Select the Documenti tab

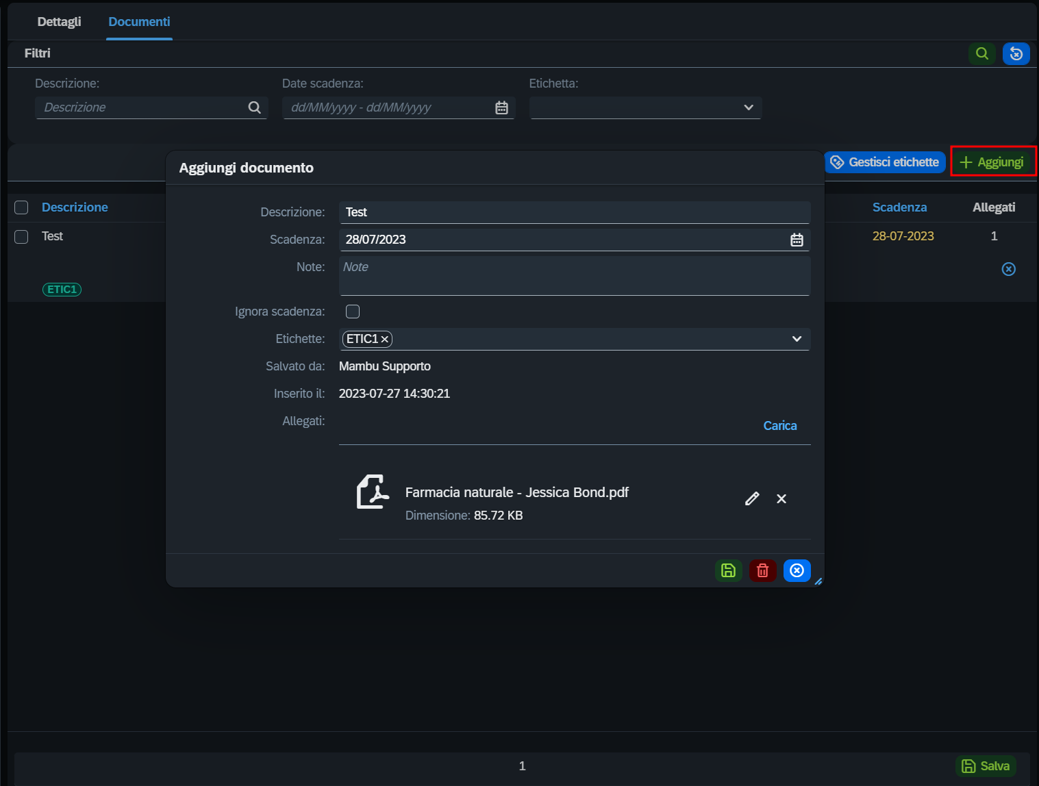click(x=139, y=22)
